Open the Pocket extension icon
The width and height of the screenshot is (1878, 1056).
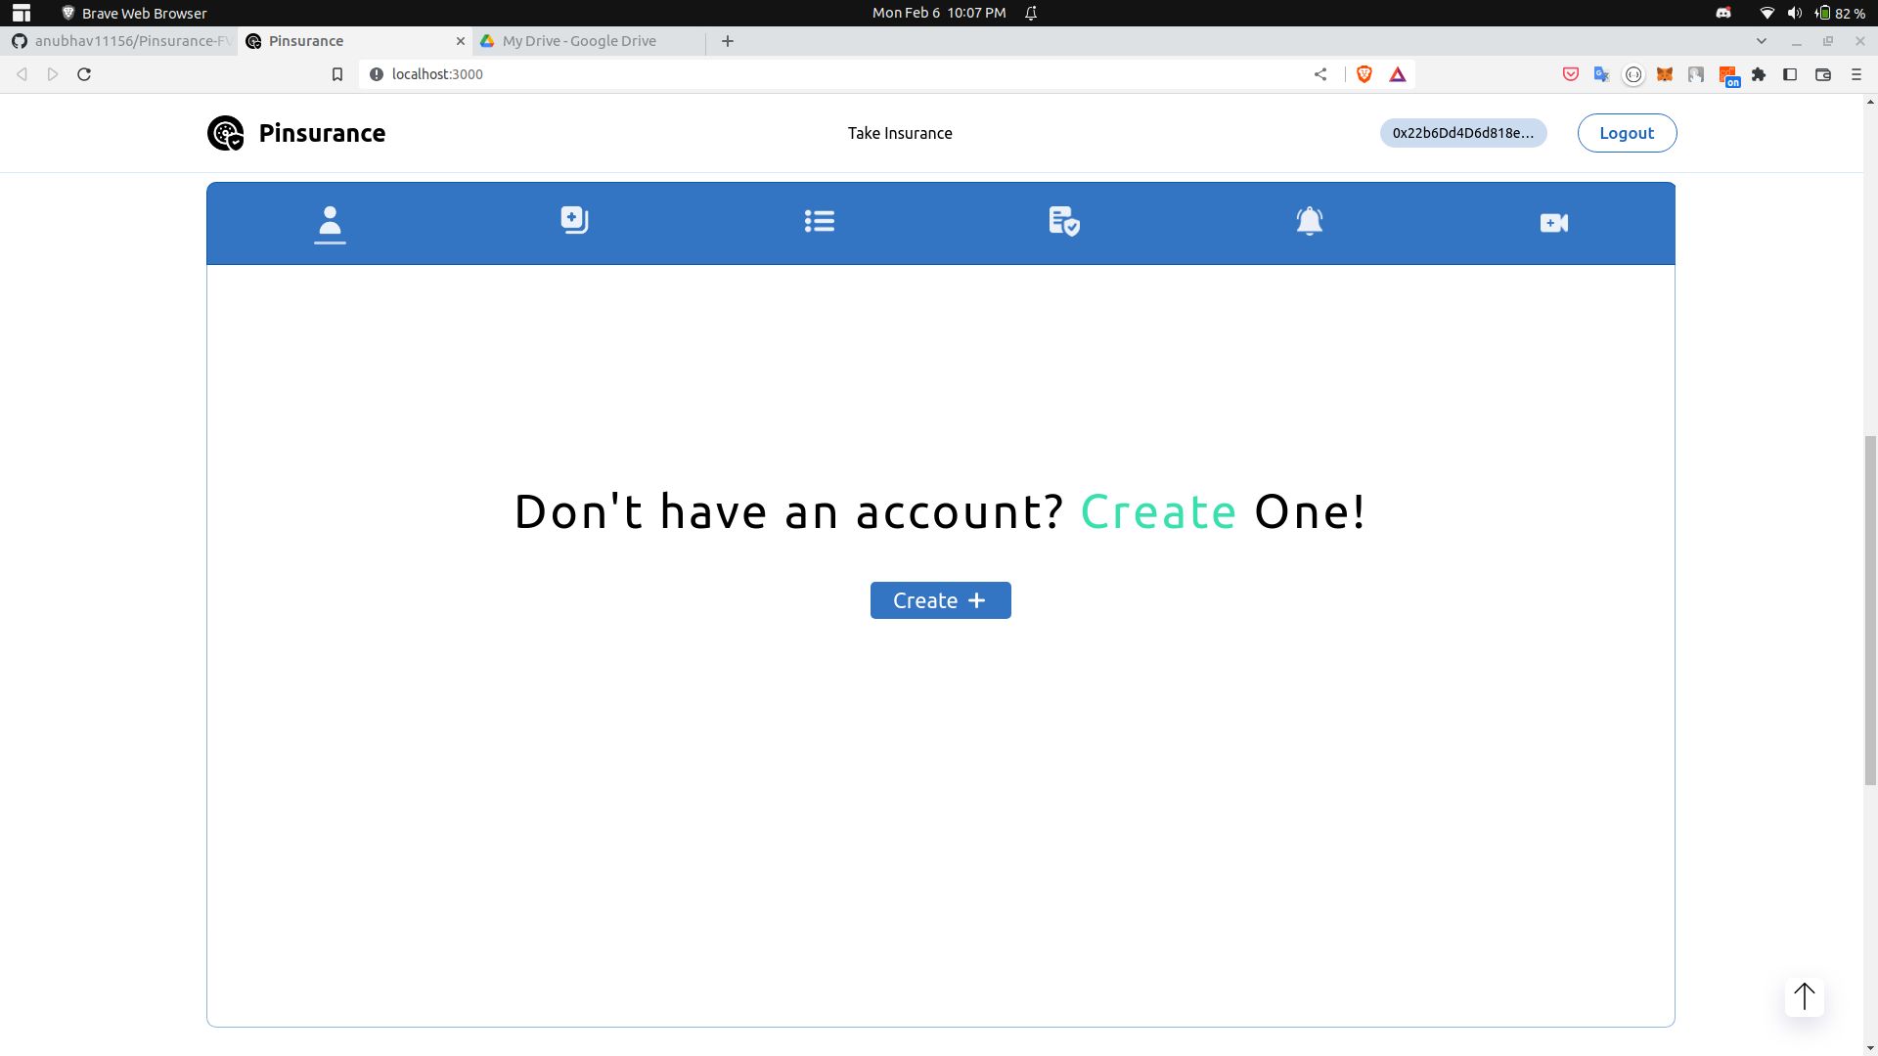coord(1571,74)
